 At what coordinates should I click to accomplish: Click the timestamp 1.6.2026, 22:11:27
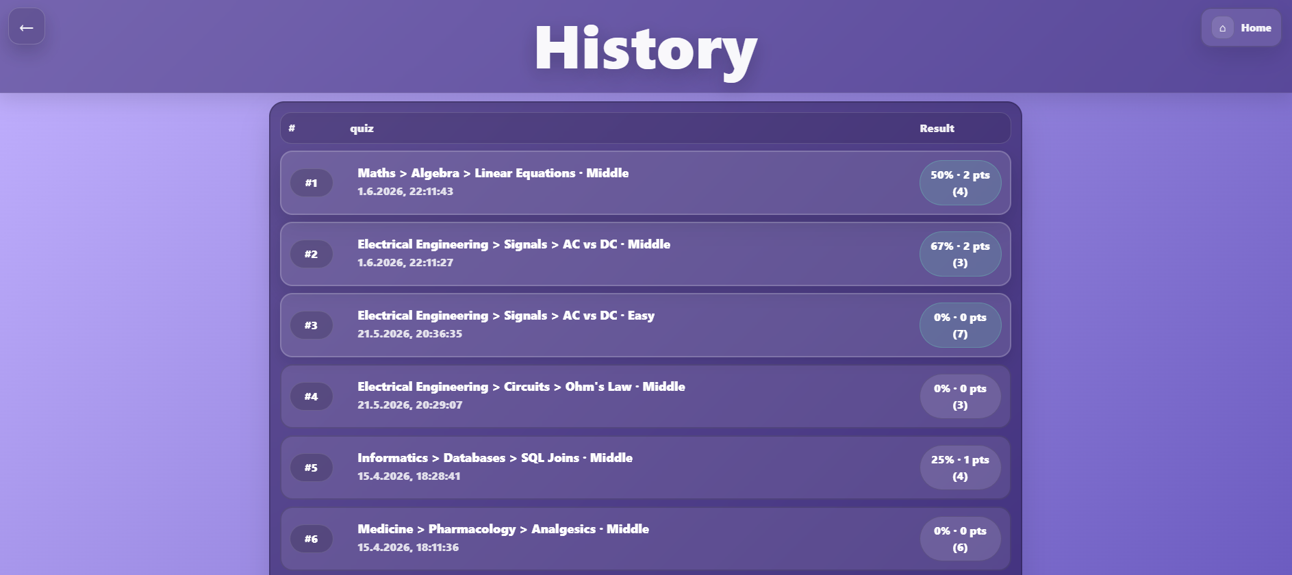(405, 263)
